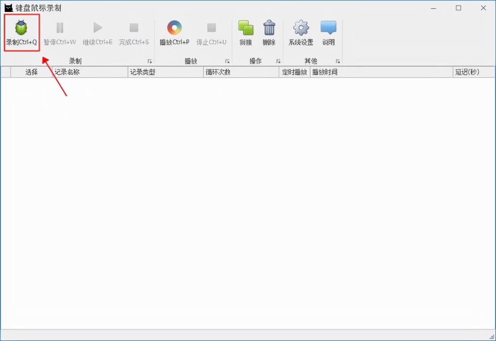Open the 操作 group's corner launcher arrow

[279, 61]
